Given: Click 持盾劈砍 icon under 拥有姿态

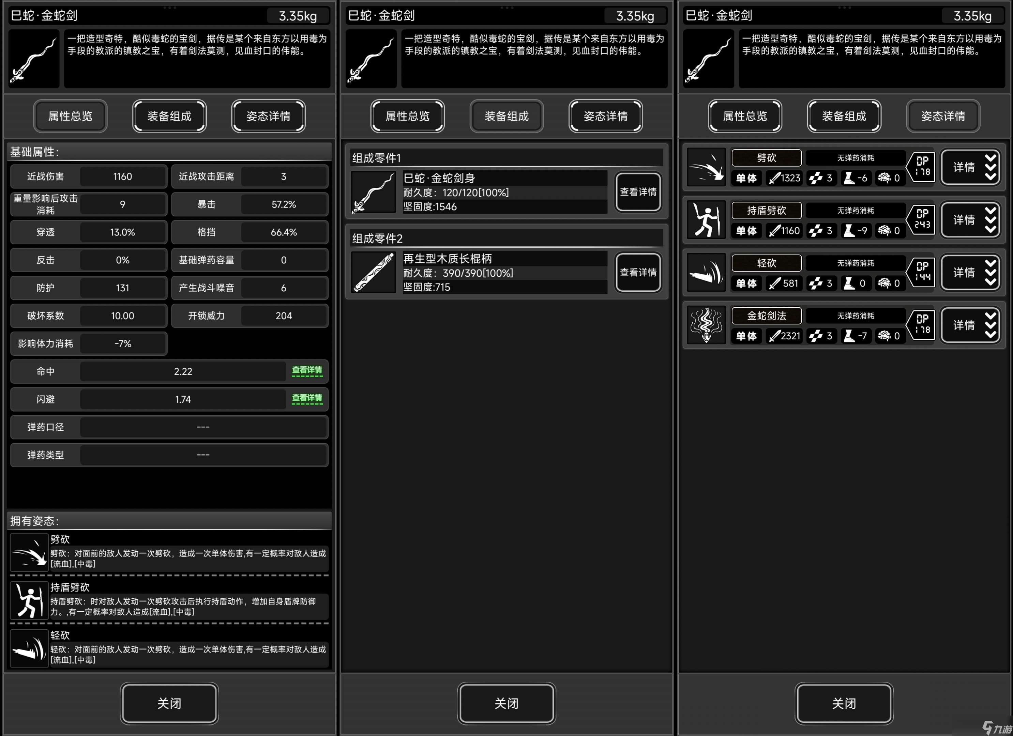Looking at the screenshot, I should coord(29,601).
